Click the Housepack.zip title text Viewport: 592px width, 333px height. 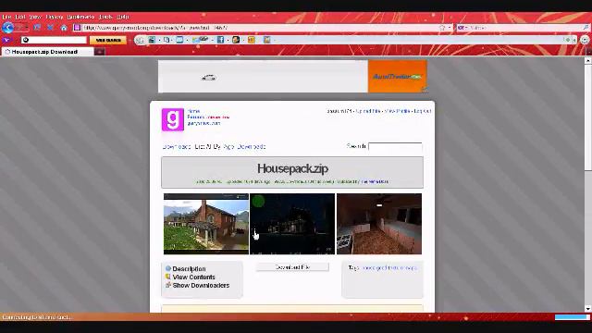pos(292,168)
